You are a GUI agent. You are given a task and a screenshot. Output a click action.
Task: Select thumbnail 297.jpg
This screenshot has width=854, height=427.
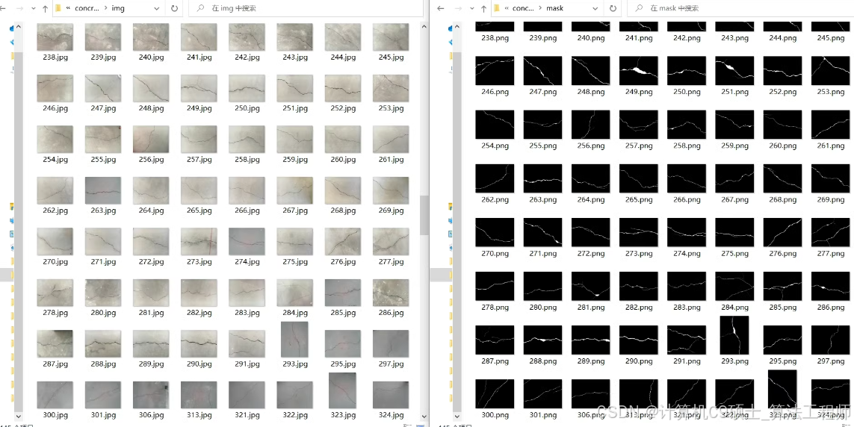click(391, 344)
